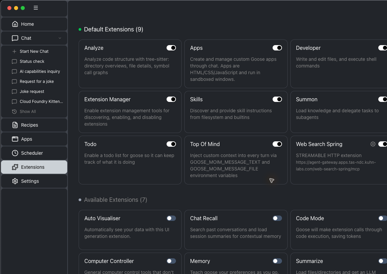Disable the Analyze extension toggle

171,48
